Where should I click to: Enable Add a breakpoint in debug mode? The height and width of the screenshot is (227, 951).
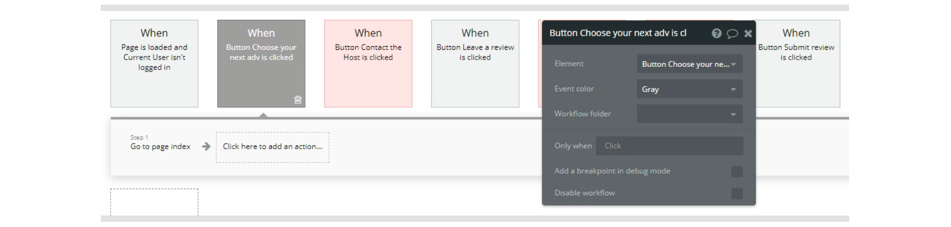736,172
